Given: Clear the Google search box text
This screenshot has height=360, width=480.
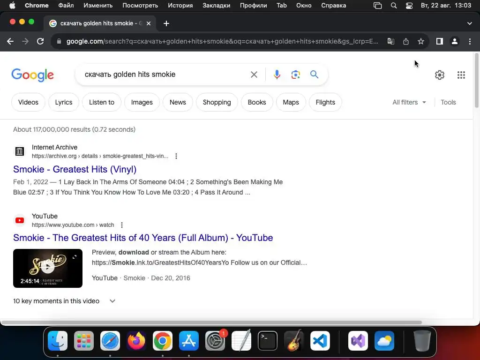Looking at the screenshot, I should click(x=254, y=75).
